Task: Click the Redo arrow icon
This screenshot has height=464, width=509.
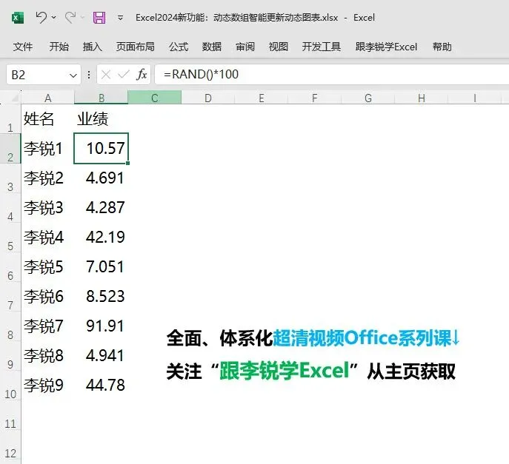Action: (70, 17)
